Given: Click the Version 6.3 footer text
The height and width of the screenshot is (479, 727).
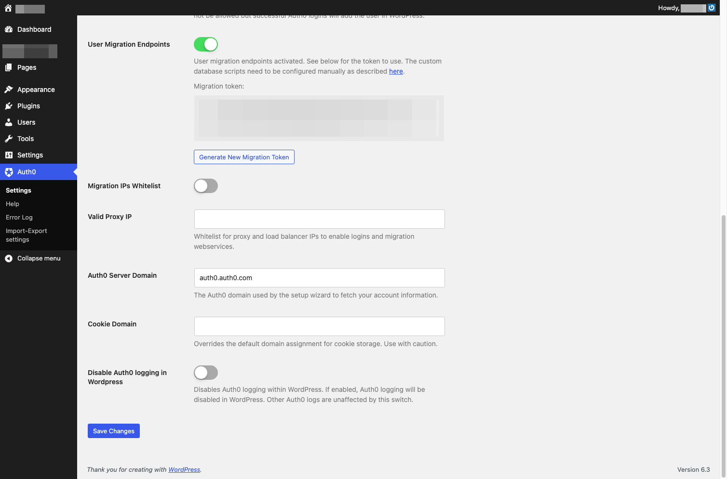Looking at the screenshot, I should [x=693, y=470].
